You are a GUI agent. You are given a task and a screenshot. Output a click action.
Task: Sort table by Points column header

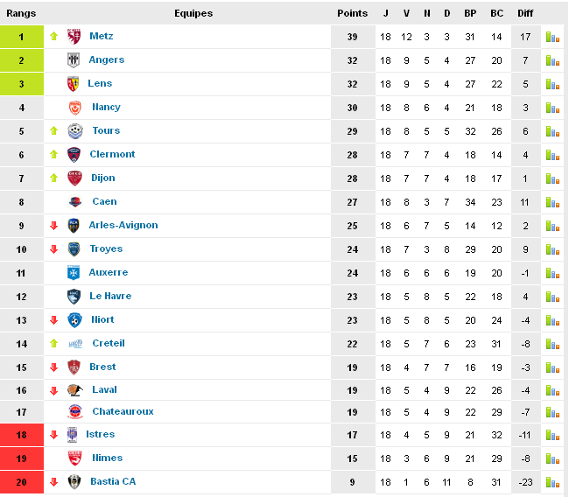(352, 13)
